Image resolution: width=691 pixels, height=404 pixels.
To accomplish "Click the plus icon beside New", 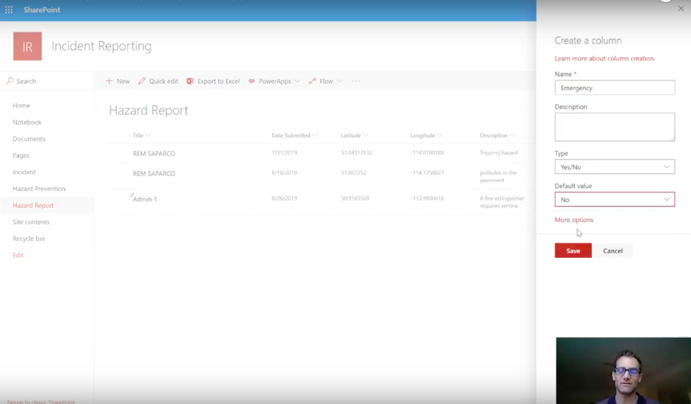I will click(109, 81).
